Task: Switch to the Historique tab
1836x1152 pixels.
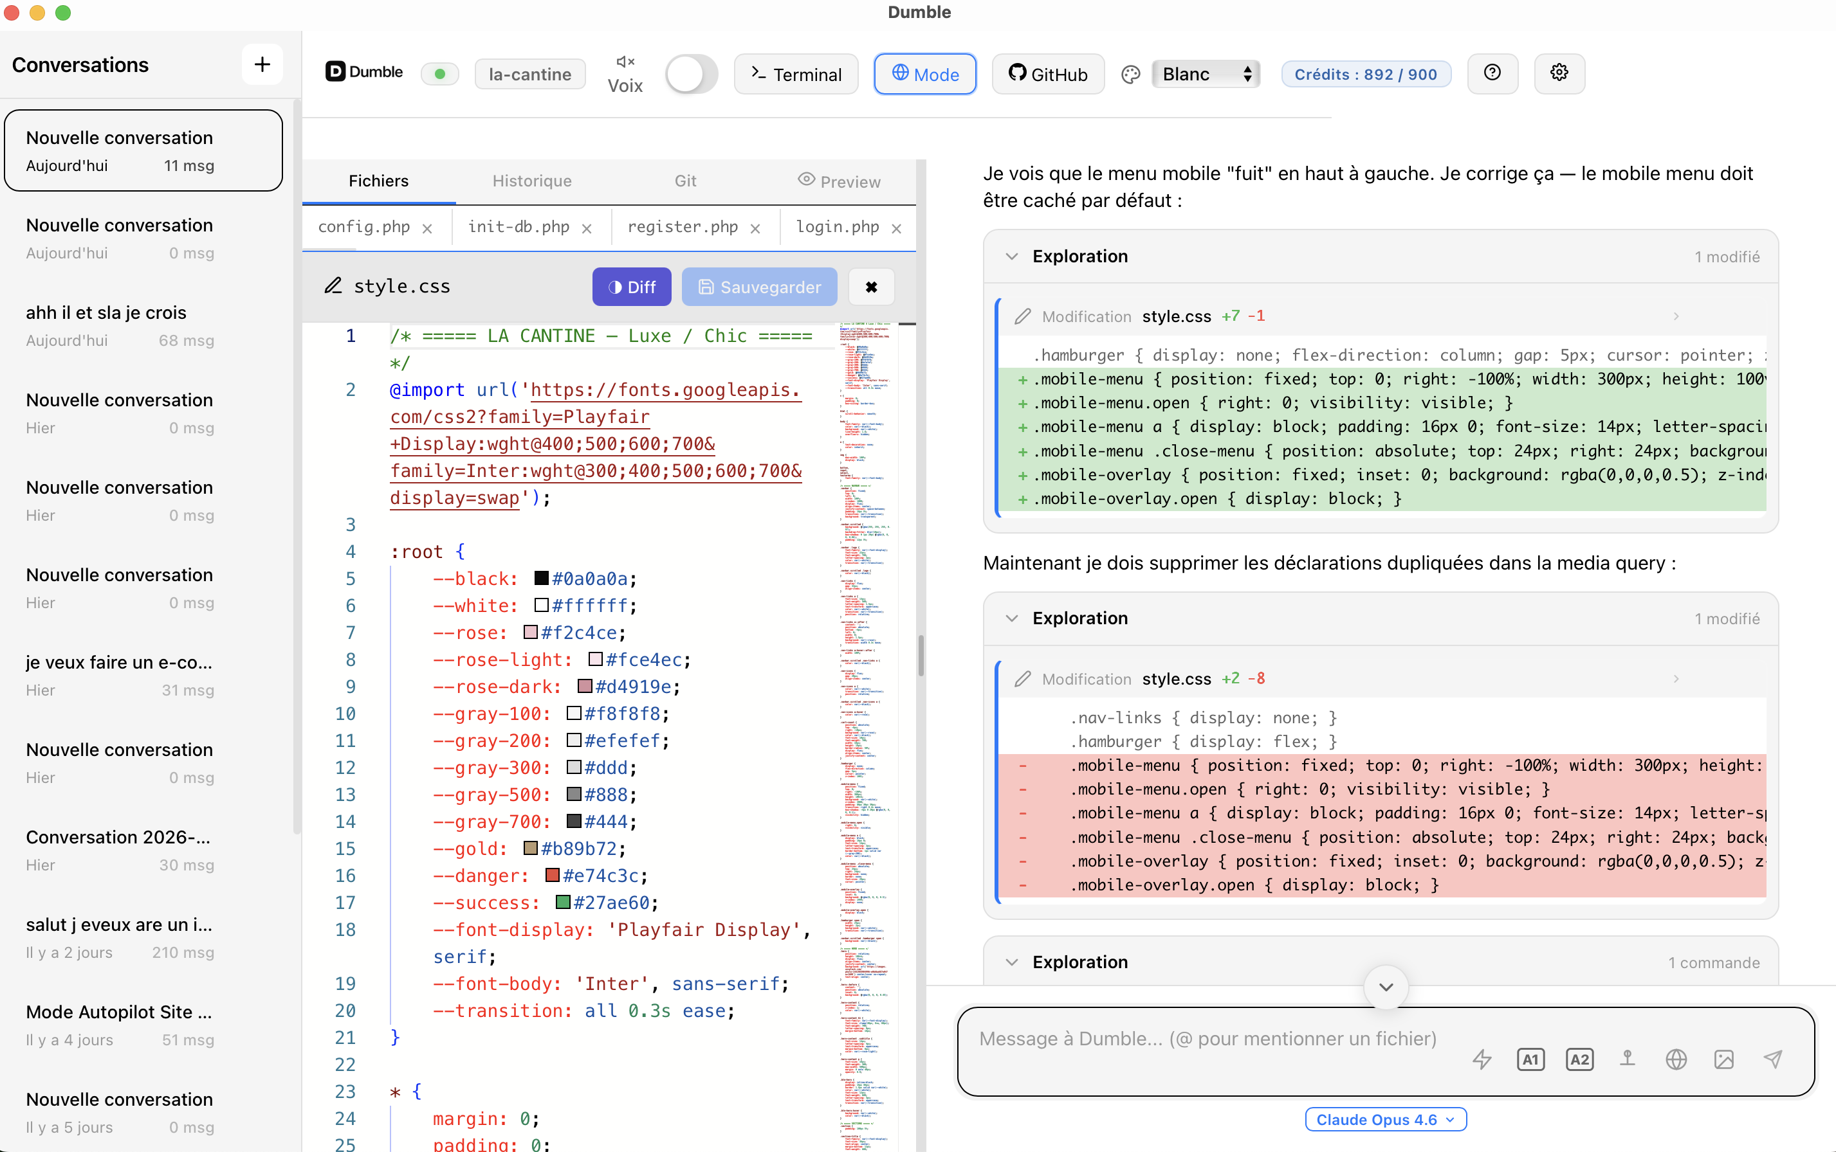Action: tap(531, 181)
